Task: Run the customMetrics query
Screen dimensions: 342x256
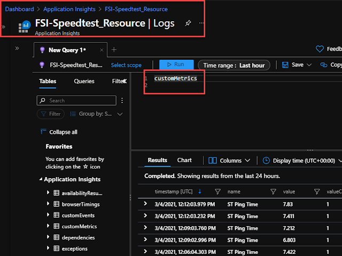Action: [176, 65]
